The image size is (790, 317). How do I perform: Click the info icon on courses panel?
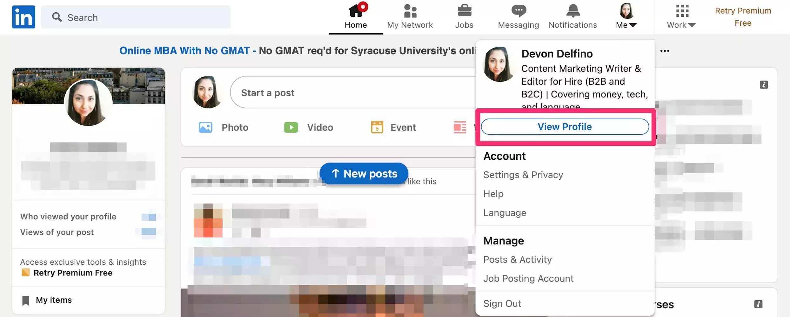tap(758, 304)
